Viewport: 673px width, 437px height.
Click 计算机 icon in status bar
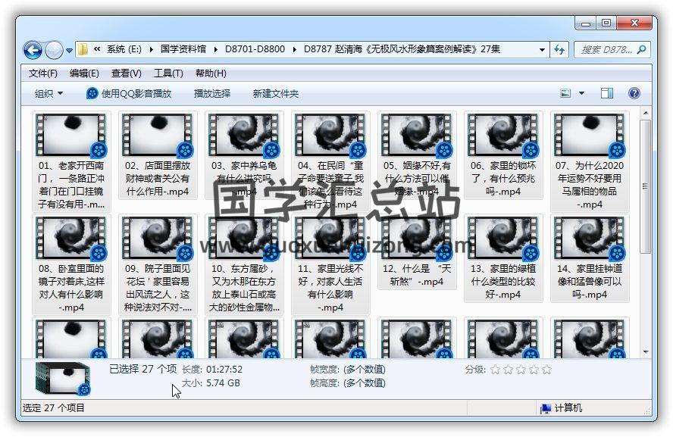pos(546,409)
